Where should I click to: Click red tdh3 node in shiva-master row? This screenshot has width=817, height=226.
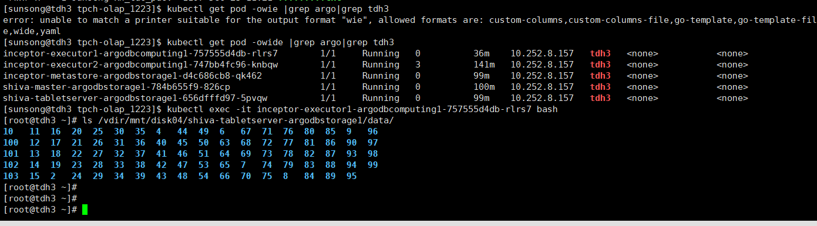coord(600,87)
